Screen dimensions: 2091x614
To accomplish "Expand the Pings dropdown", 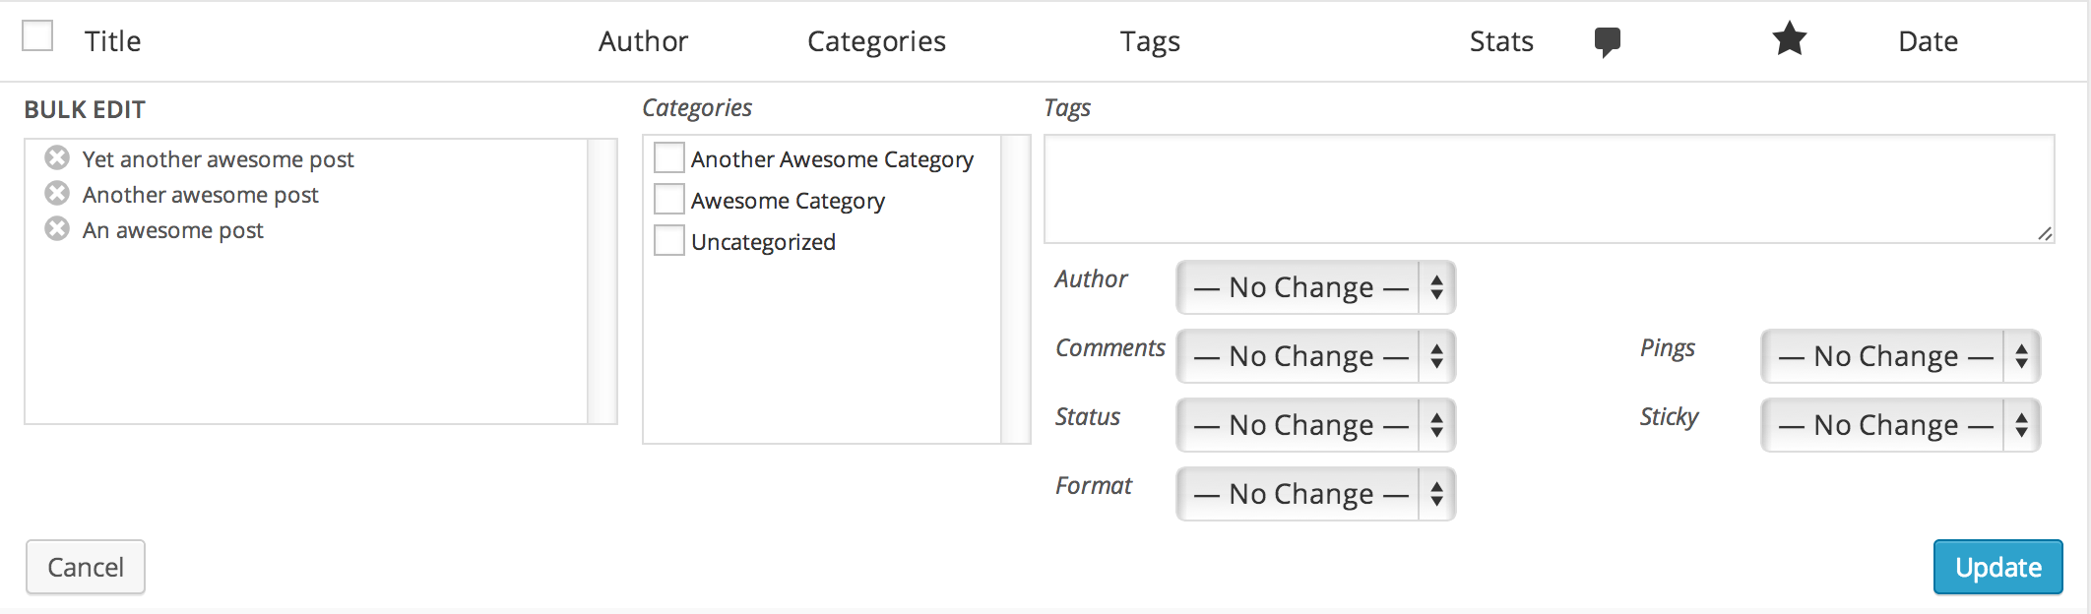I will (x=1900, y=356).
